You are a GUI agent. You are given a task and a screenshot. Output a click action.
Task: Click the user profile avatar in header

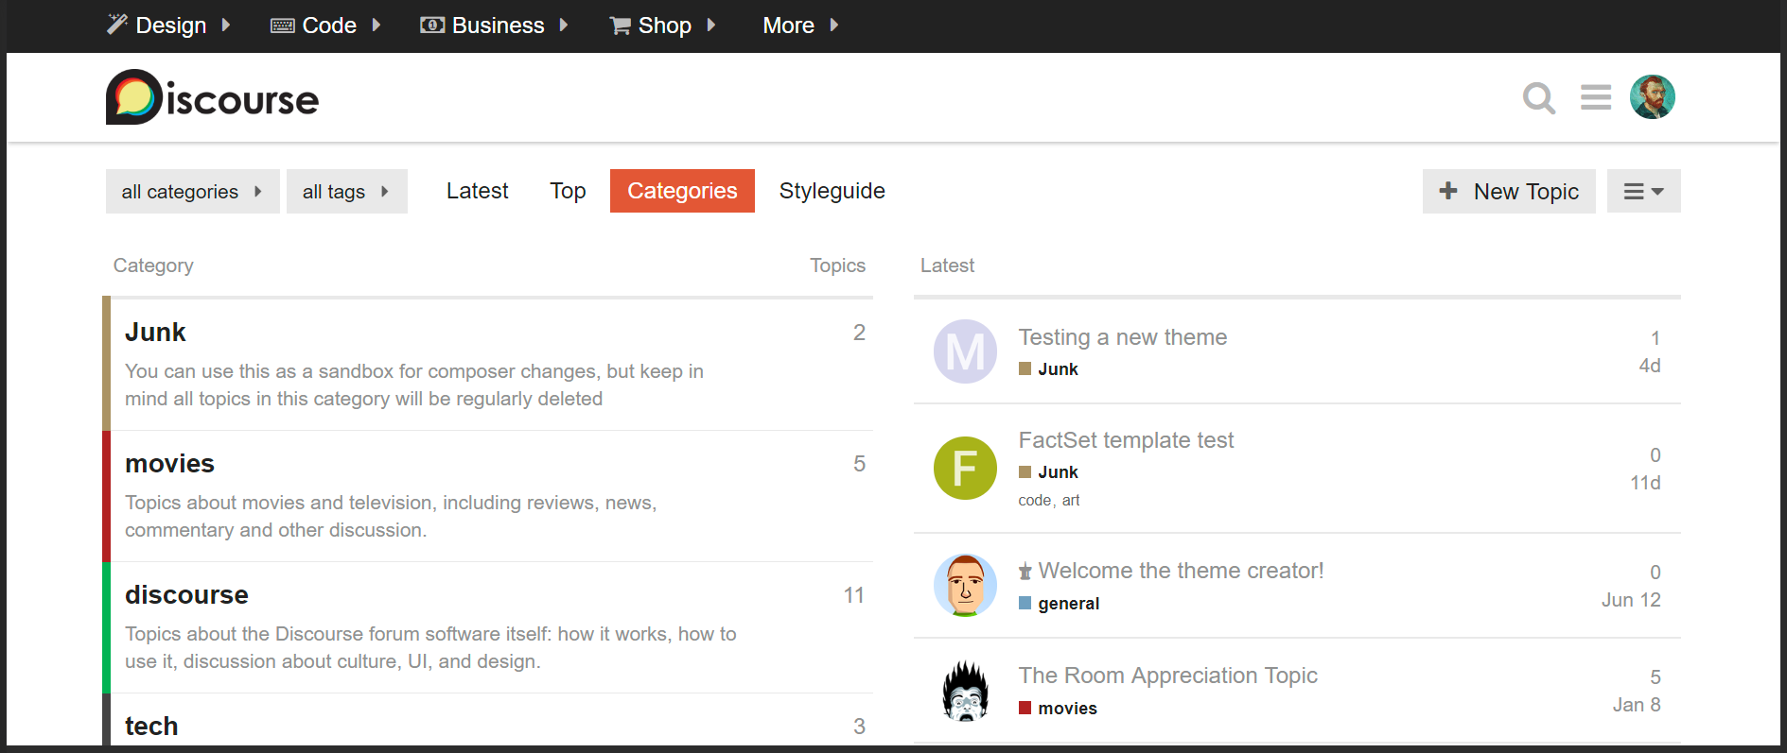(x=1652, y=97)
